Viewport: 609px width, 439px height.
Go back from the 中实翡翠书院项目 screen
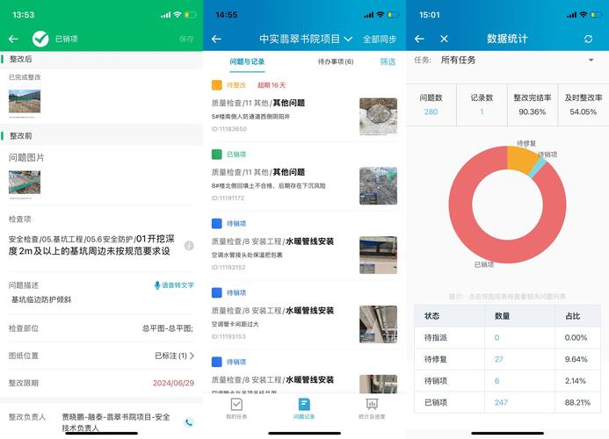tap(217, 39)
